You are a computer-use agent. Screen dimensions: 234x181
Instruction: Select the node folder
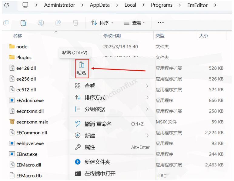point(22,47)
